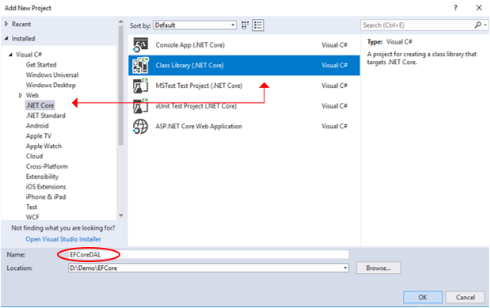The image size is (490, 308).
Task: Select MSTest Test Project (.NET Core) label
Action: (199, 86)
